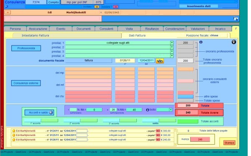Viewport: 251px width, 156px height.
Task: Click the binoculars search icon beside fattura date
Action: coord(160,61)
